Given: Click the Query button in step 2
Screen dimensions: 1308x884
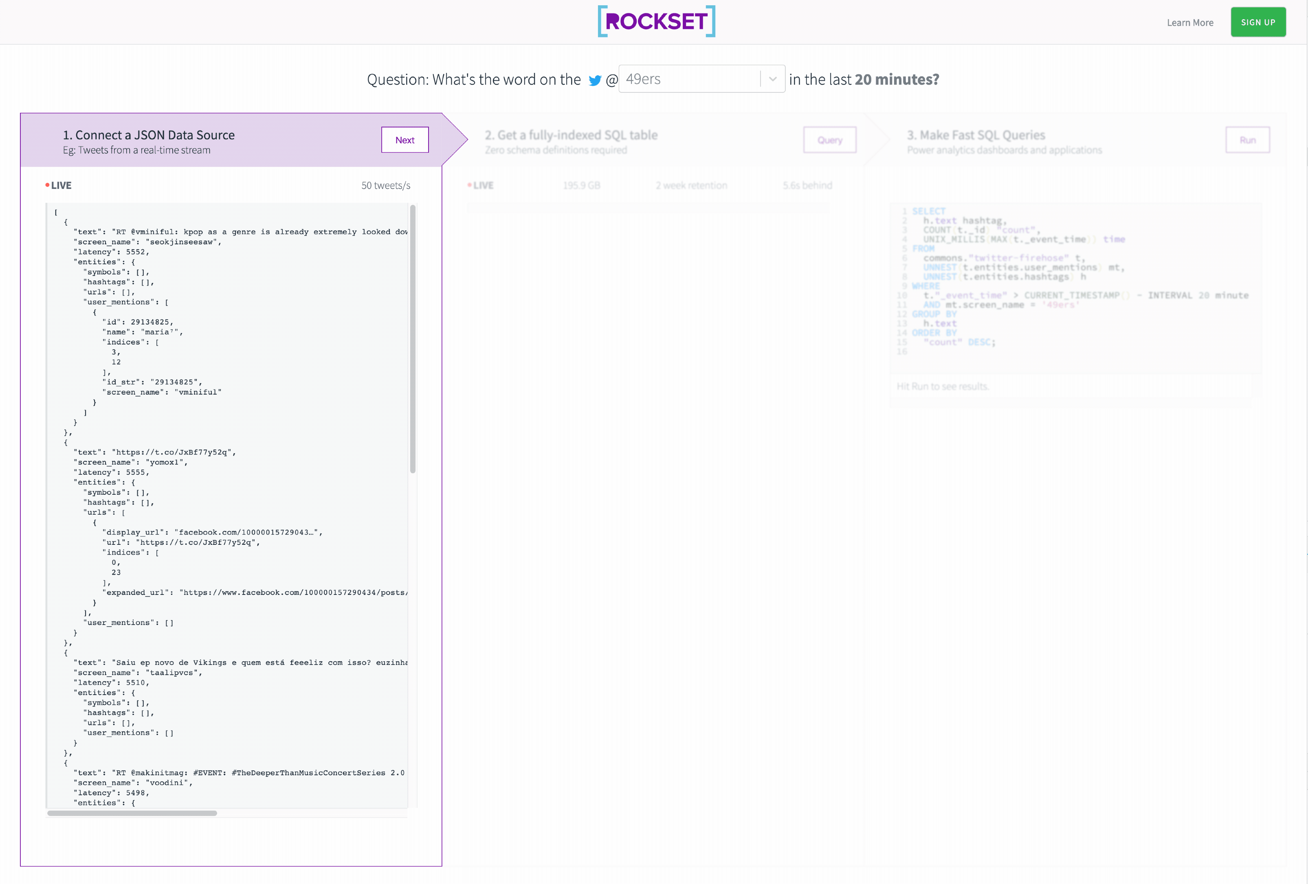Looking at the screenshot, I should (x=829, y=140).
